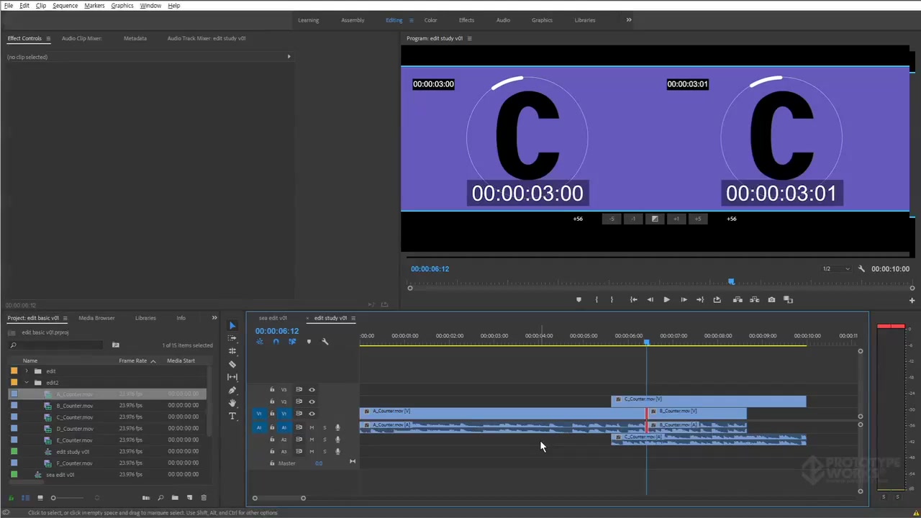Open the Media Browser panel tab

coord(96,318)
